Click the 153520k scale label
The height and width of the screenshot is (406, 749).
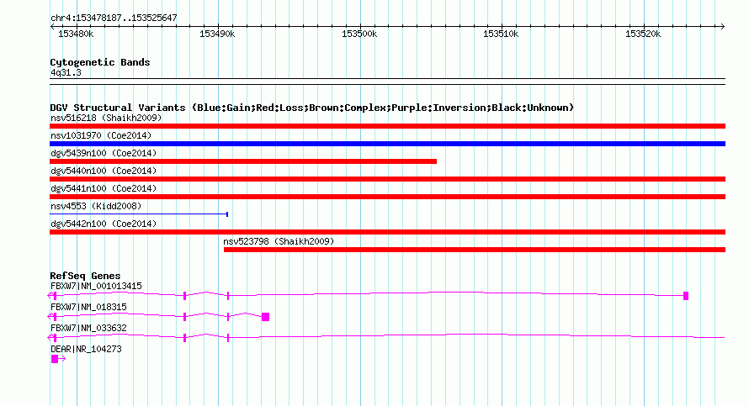pos(643,34)
